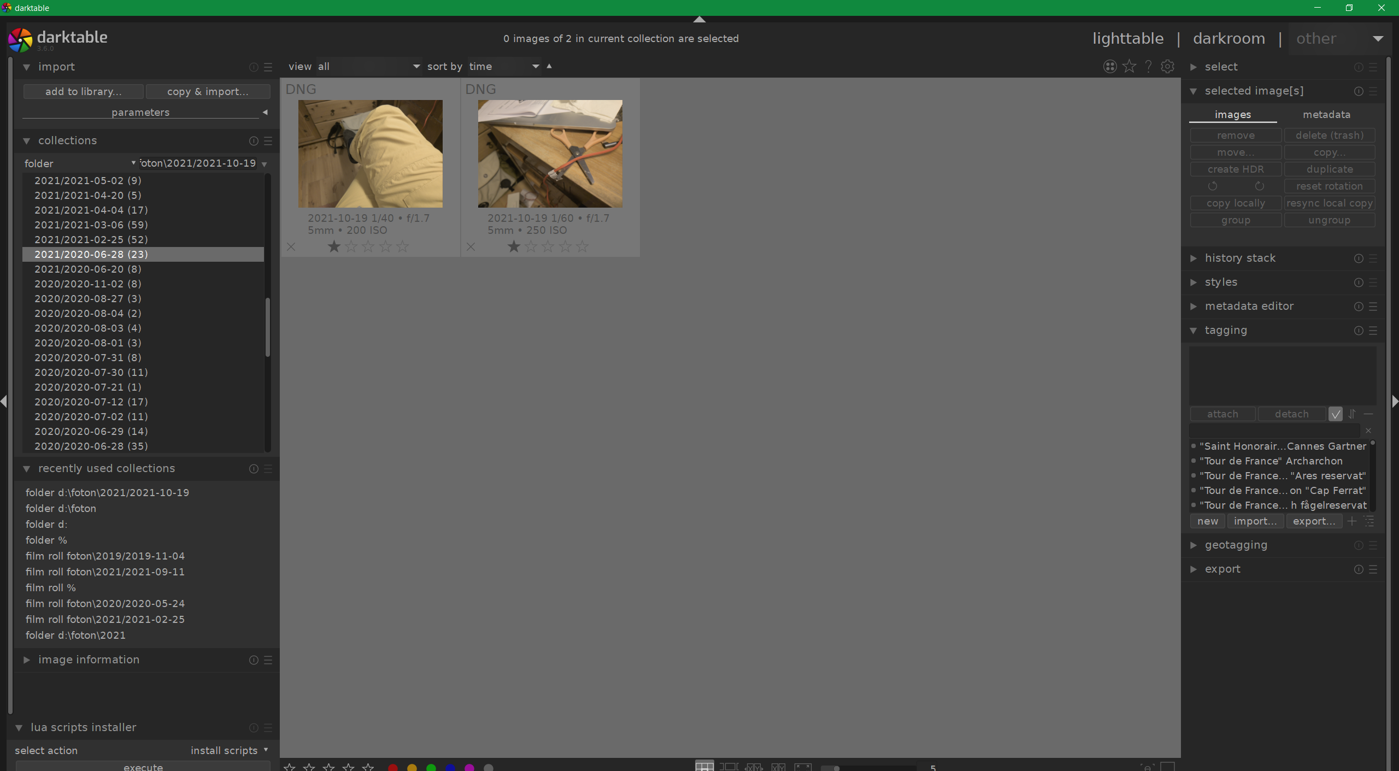Switch to the darkroom view
Image resolution: width=1399 pixels, height=771 pixels.
(x=1229, y=38)
